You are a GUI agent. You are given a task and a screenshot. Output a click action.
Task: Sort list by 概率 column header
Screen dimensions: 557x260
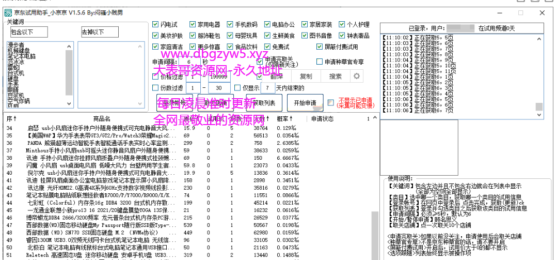284,119
